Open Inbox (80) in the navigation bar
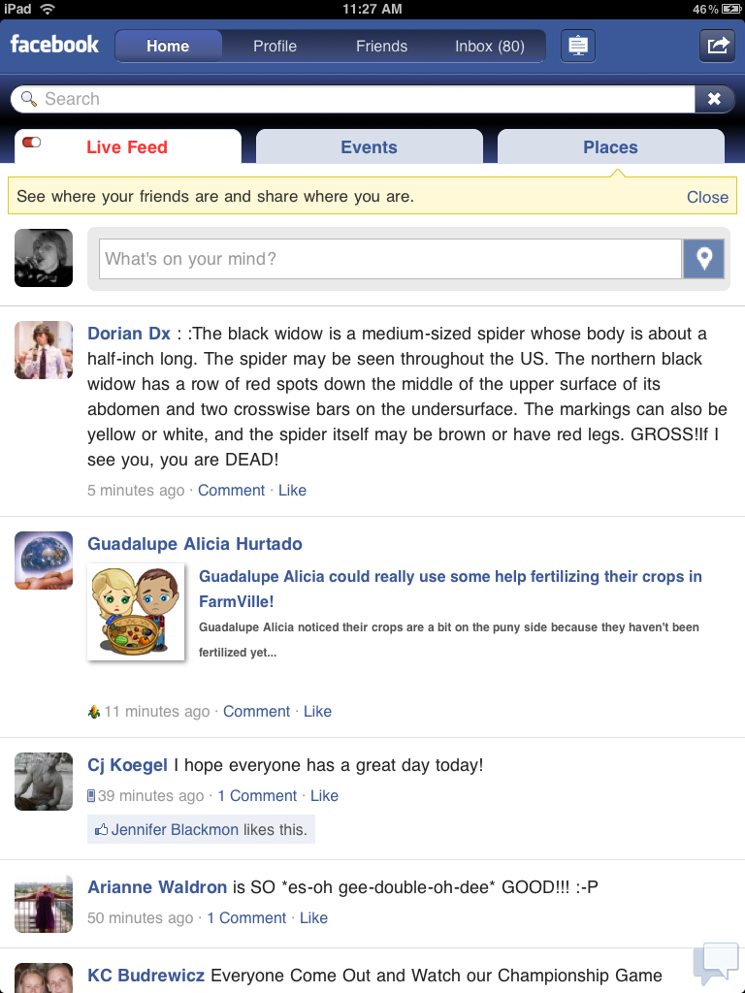The width and height of the screenshot is (745, 993). (490, 47)
